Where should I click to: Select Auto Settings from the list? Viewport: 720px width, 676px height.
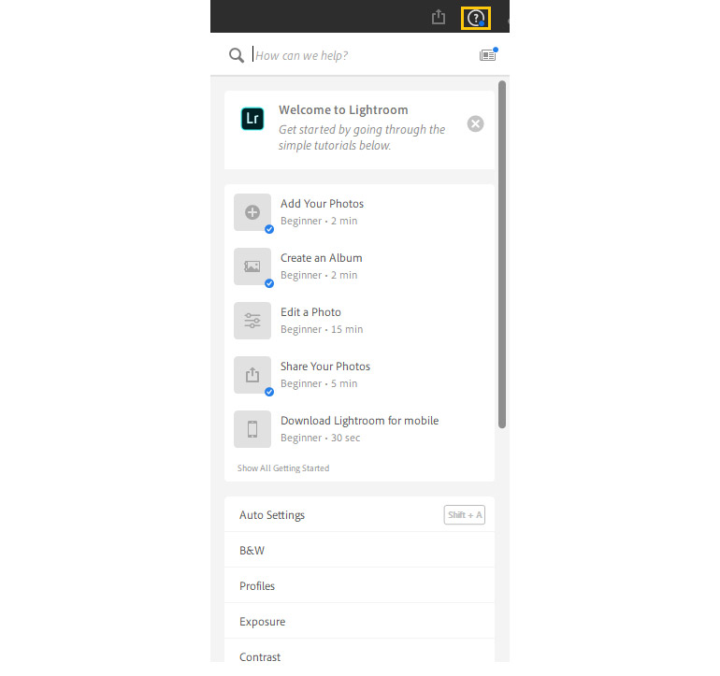(x=272, y=515)
